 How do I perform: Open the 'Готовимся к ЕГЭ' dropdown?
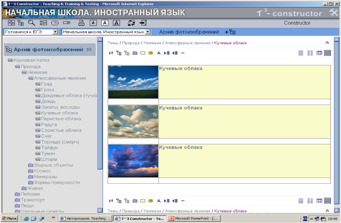coord(55,32)
